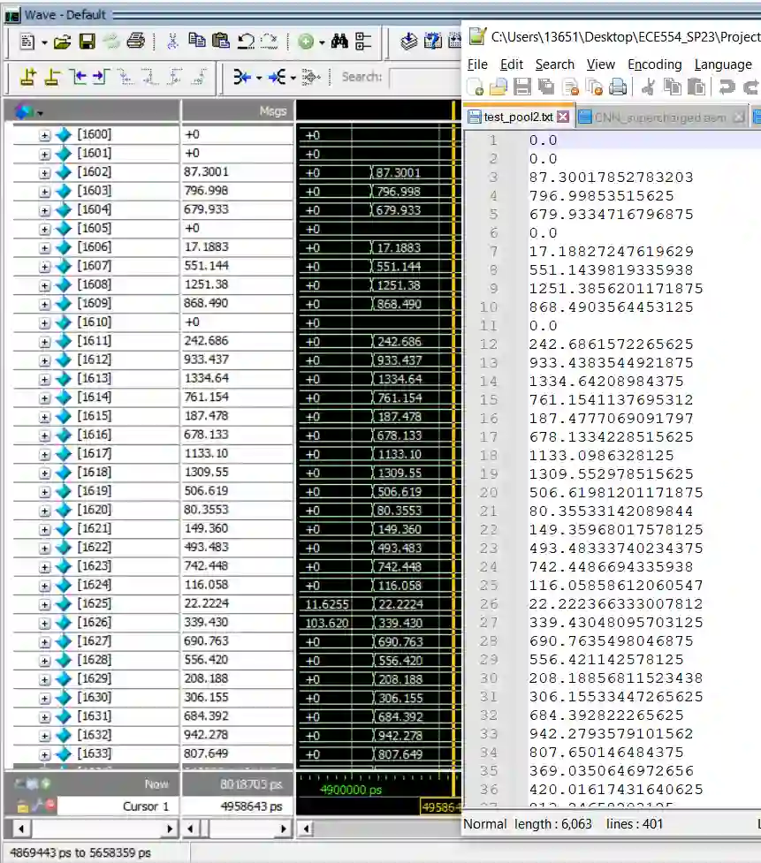Click Notepad++ Save file icon
The width and height of the screenshot is (761, 863).
(x=521, y=87)
